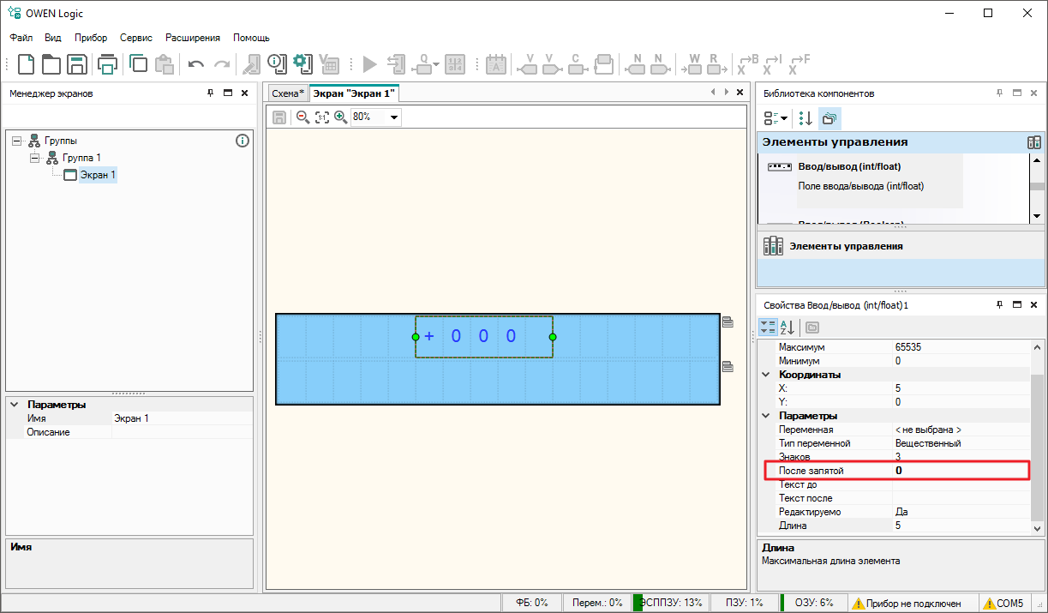Open library view mode dropdown

776,118
